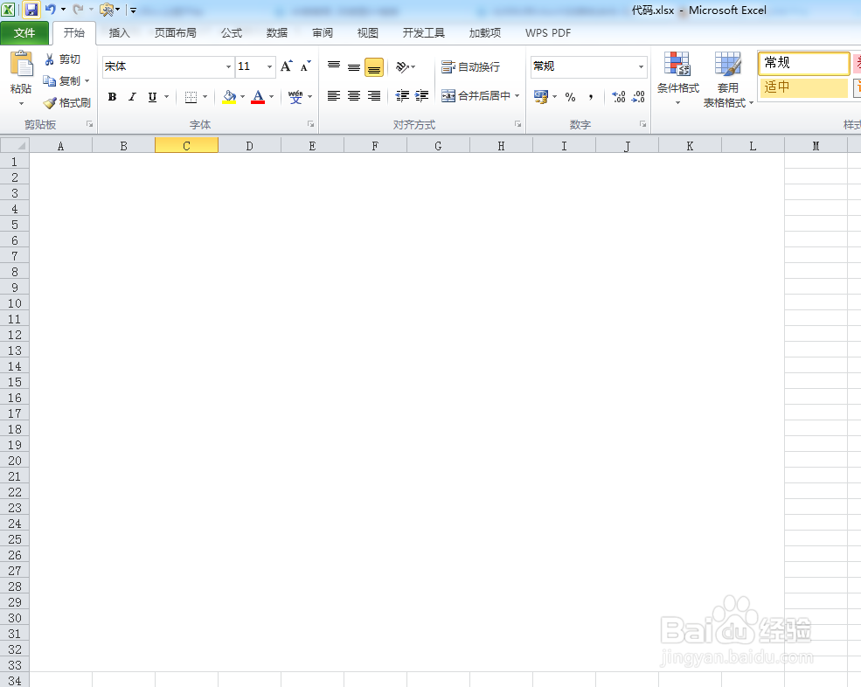The width and height of the screenshot is (861, 687).
Task: Apply the cell borders icon
Action: click(x=191, y=97)
